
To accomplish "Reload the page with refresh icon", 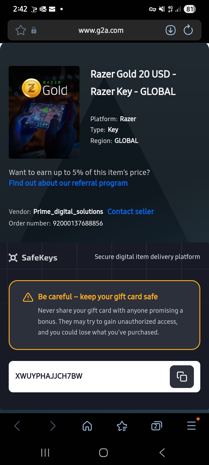I will (x=188, y=30).
